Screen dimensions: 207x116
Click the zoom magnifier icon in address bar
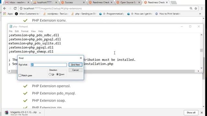(191, 8)
